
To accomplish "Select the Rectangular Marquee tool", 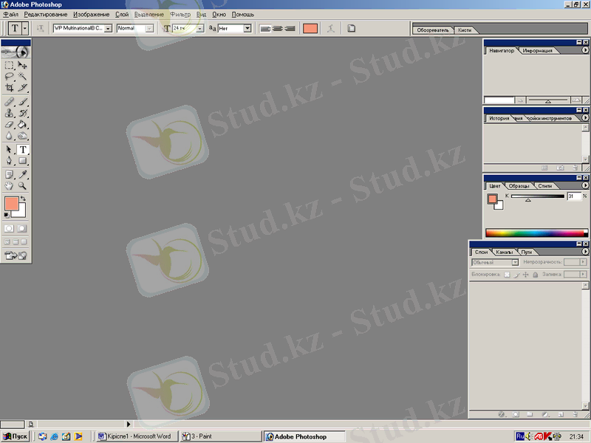I will [10, 65].
